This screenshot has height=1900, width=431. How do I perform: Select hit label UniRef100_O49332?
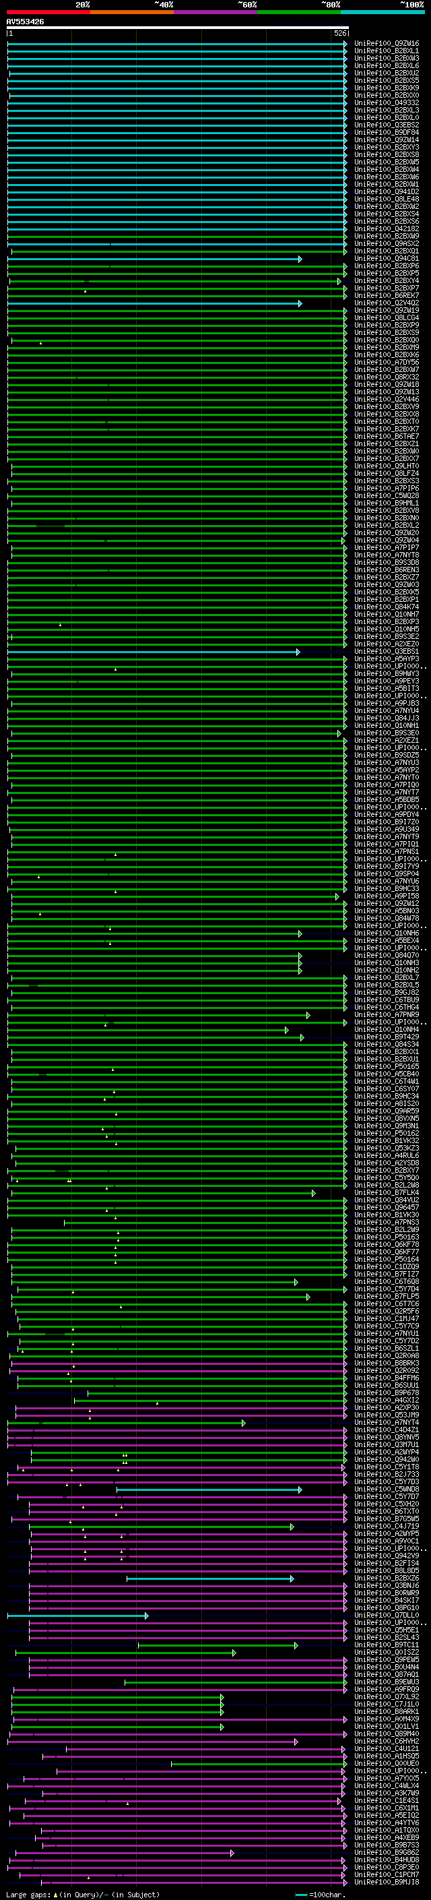(x=387, y=102)
